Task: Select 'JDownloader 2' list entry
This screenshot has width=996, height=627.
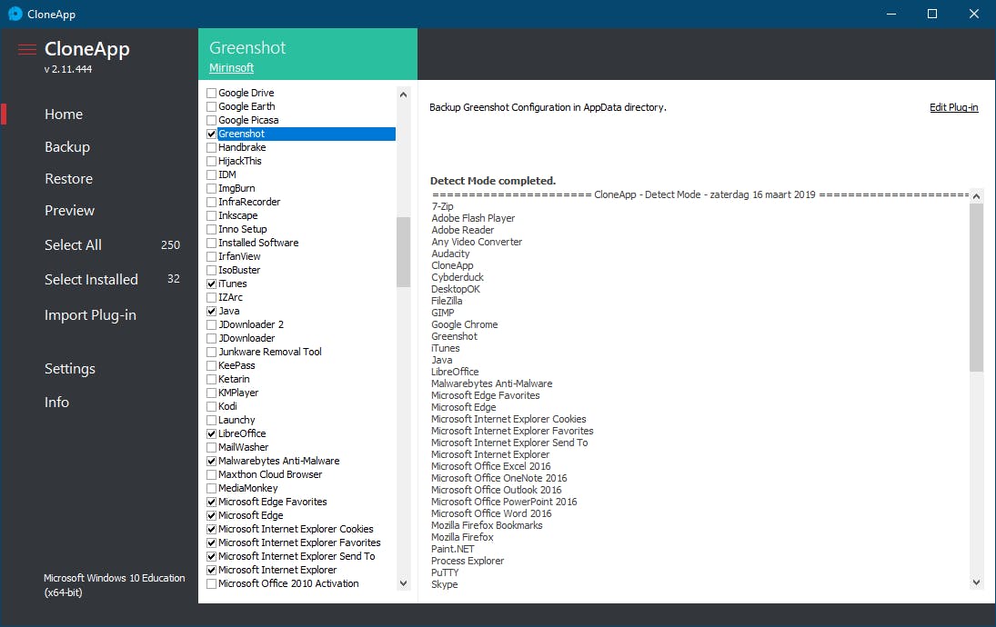Action: tap(251, 325)
